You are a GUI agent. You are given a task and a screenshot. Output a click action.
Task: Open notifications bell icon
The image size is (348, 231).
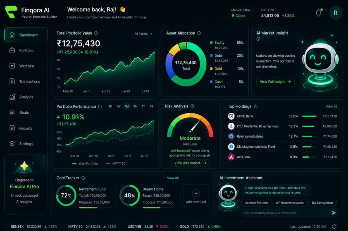pyautogui.click(x=319, y=13)
